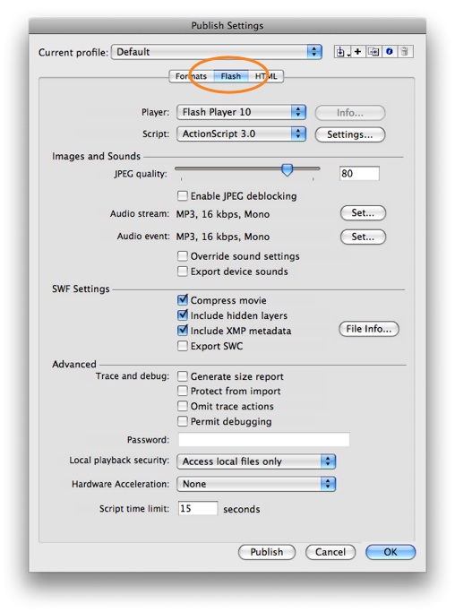This screenshot has height=612, width=455.
Task: Open Hardware Acceleration dropdown
Action: [x=256, y=484]
